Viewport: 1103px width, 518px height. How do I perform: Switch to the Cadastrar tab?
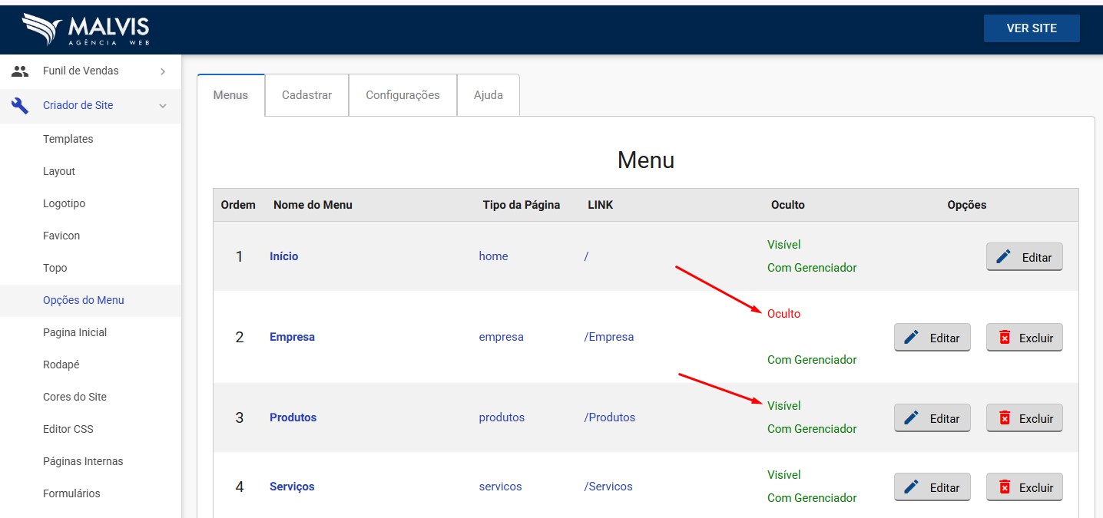coord(306,95)
